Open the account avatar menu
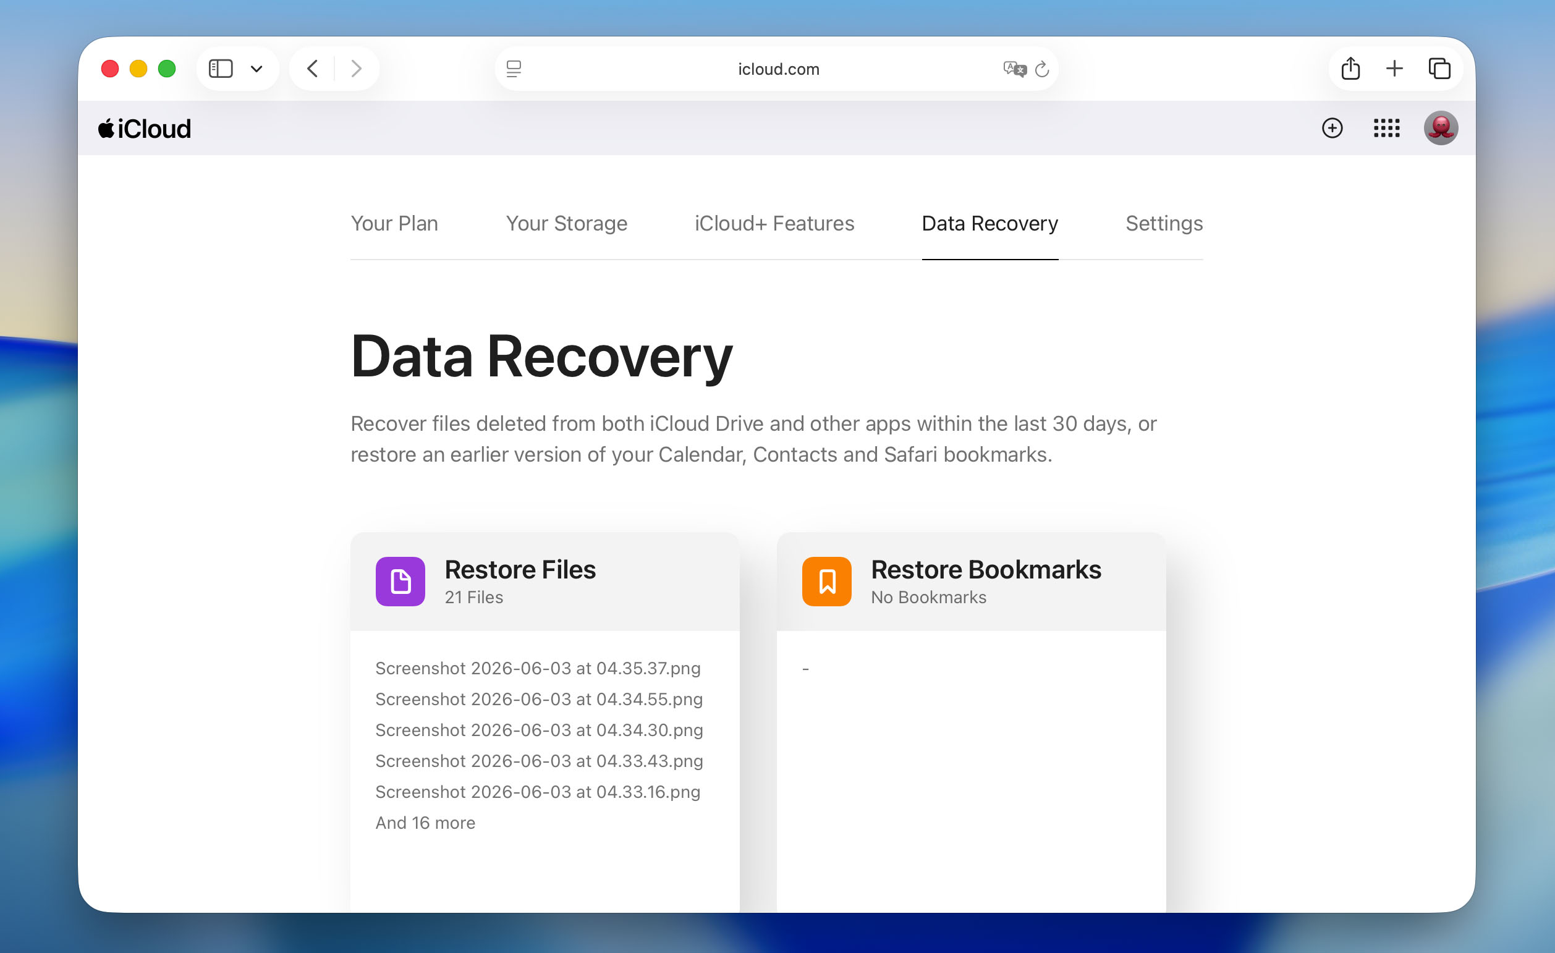Viewport: 1555px width, 953px height. coord(1441,128)
